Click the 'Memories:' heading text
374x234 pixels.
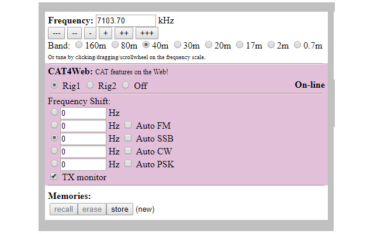70,196
